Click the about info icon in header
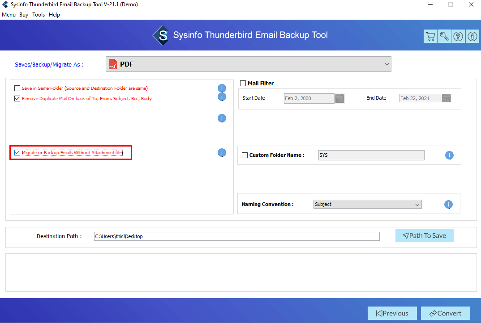The height and width of the screenshot is (323, 481). pos(472,36)
